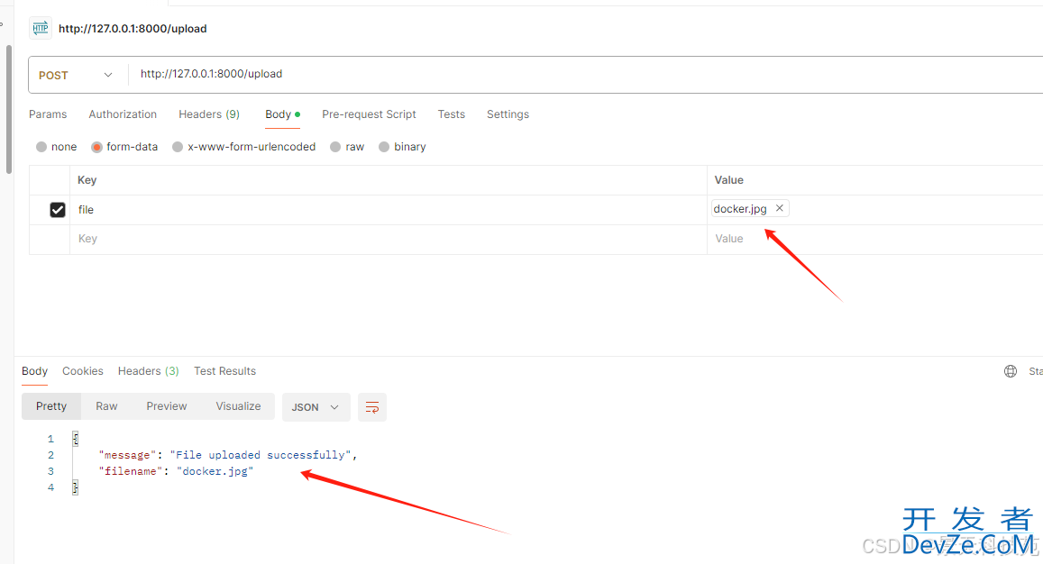This screenshot has width=1043, height=564.
Task: Open the JSON format dropdown
Action: tap(316, 407)
